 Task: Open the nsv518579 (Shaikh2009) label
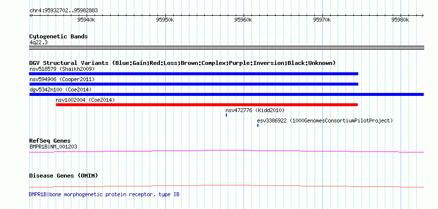pyautogui.click(x=62, y=69)
